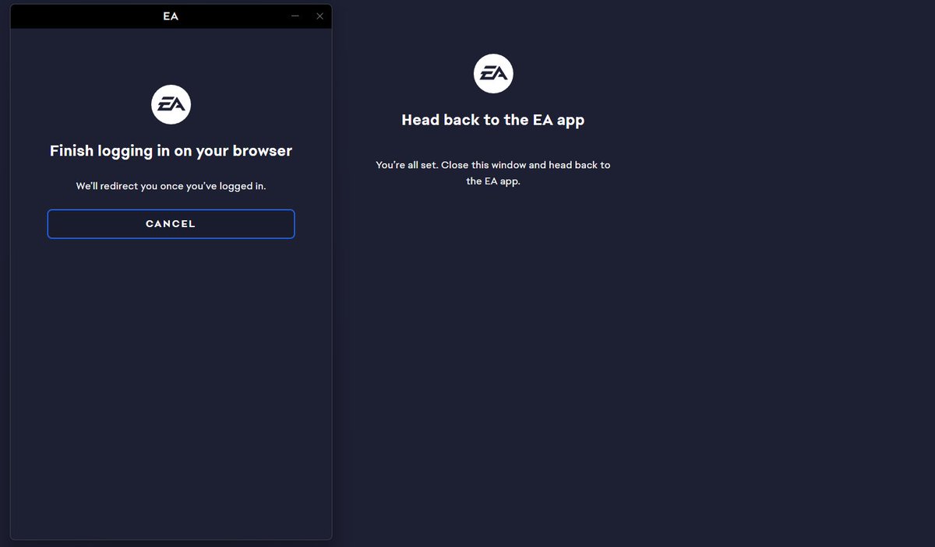Close the EA app login window
935x547 pixels.
pyautogui.click(x=319, y=16)
